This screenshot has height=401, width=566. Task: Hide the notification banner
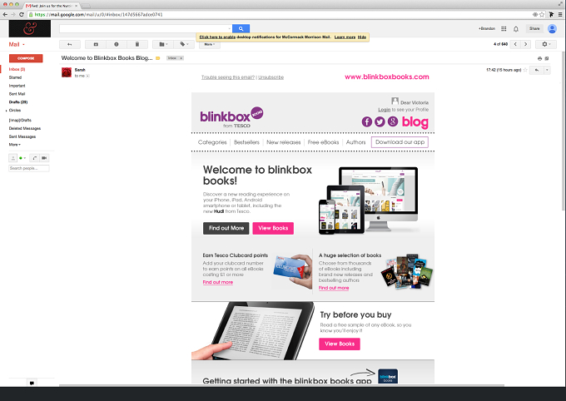[x=362, y=37]
